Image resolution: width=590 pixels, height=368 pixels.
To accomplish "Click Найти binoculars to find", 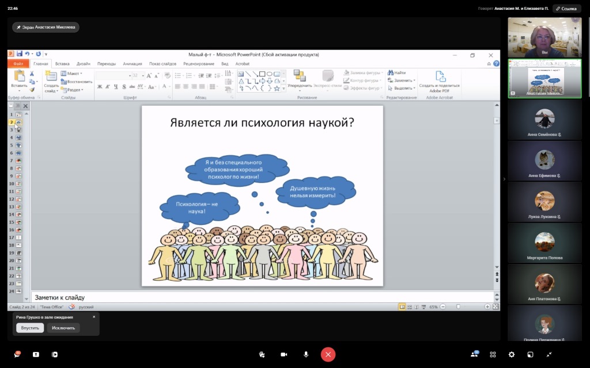I will [396, 72].
